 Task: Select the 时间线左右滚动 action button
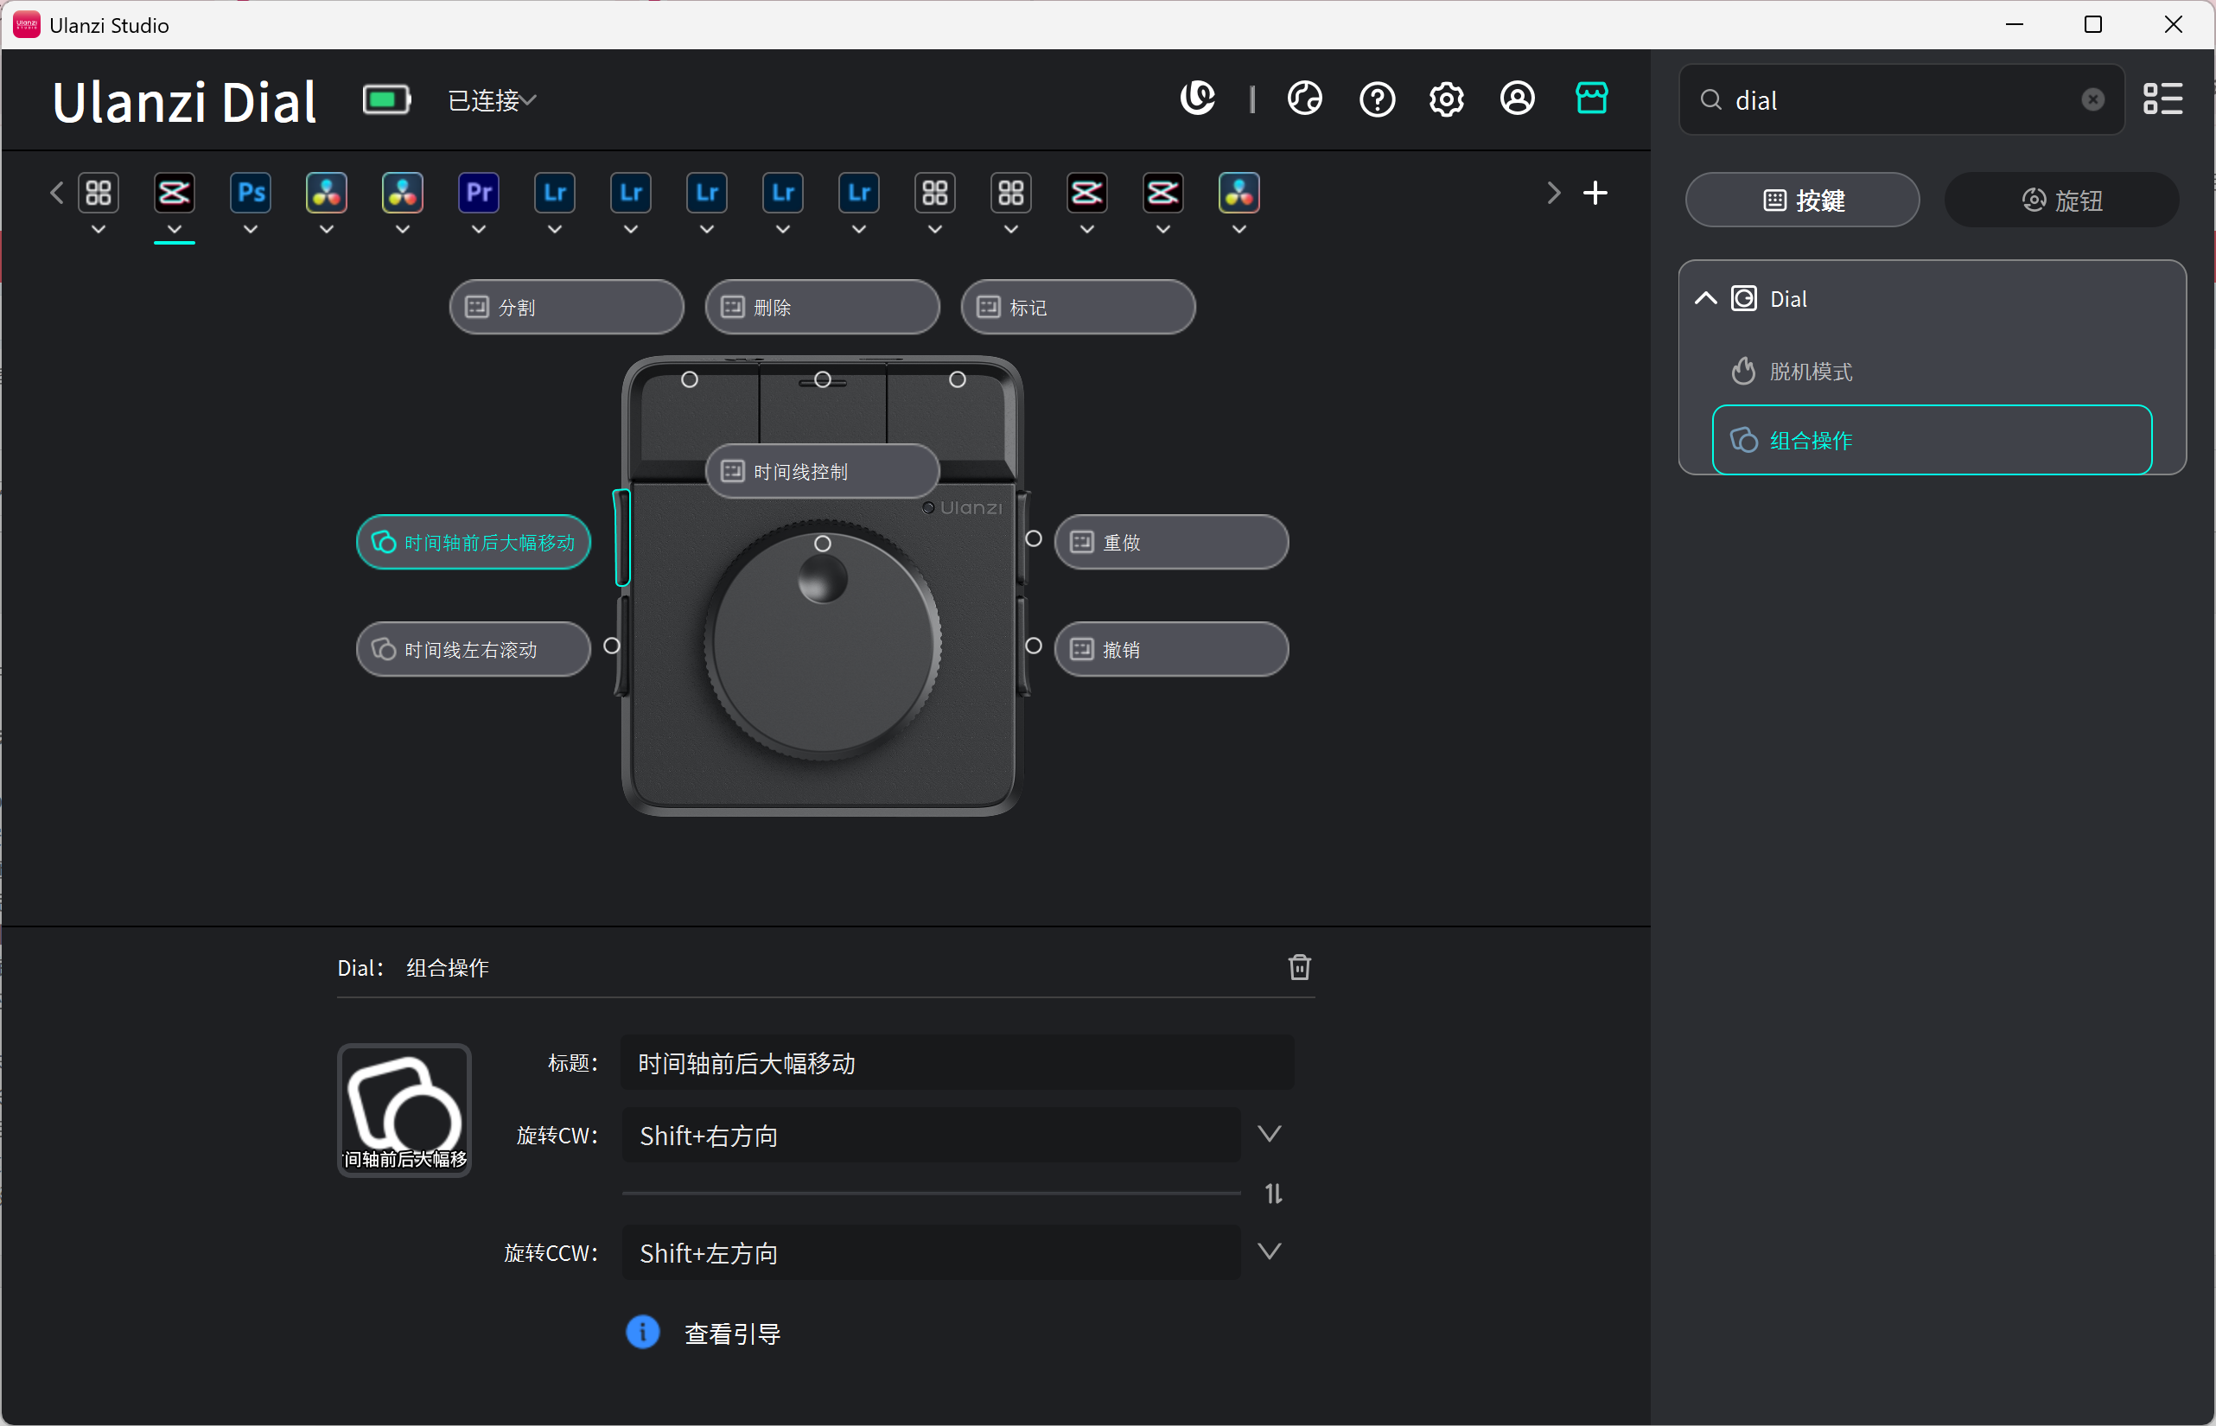[x=474, y=649]
